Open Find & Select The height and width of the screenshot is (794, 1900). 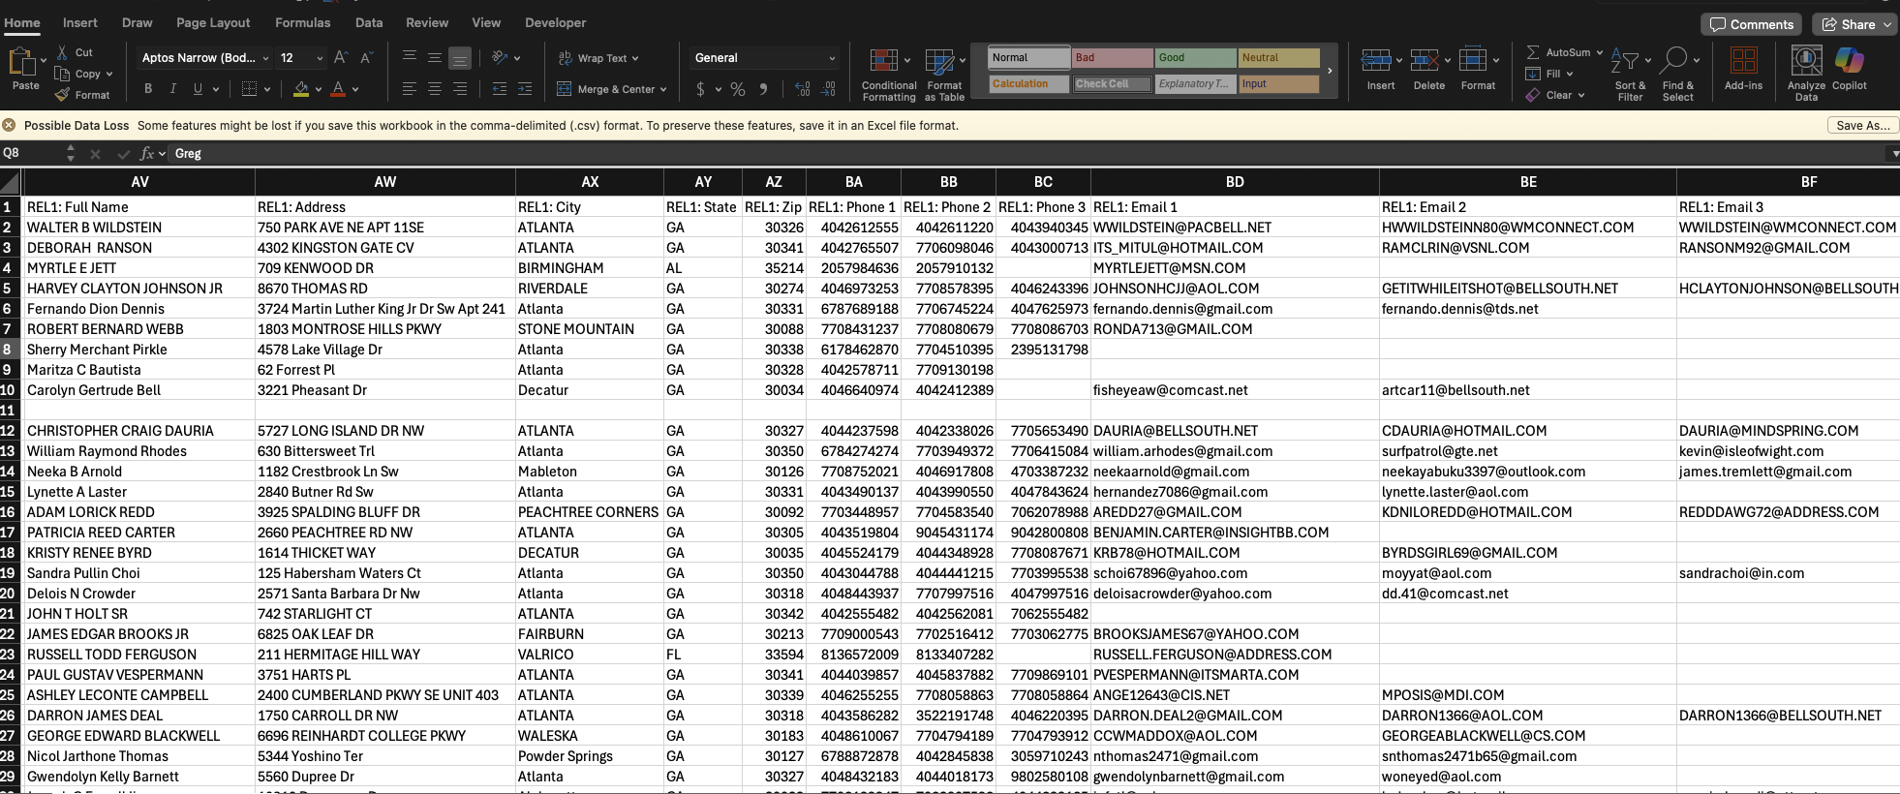pos(1674,62)
